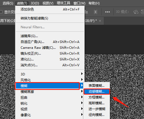
Task: Expand the 风格化 submenu
Action: [x=50, y=80]
